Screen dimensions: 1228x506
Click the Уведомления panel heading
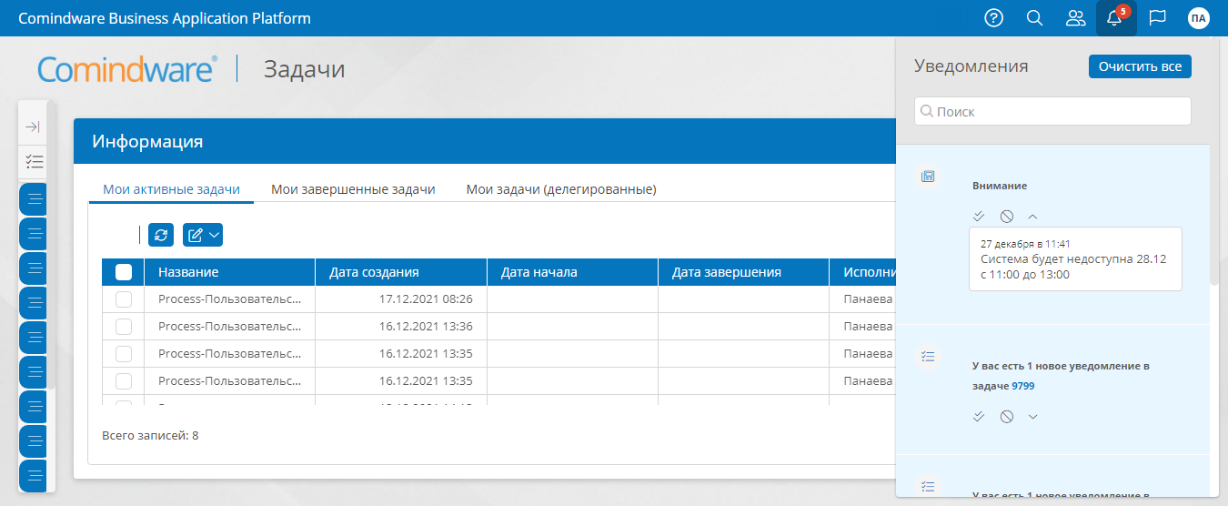point(971,66)
